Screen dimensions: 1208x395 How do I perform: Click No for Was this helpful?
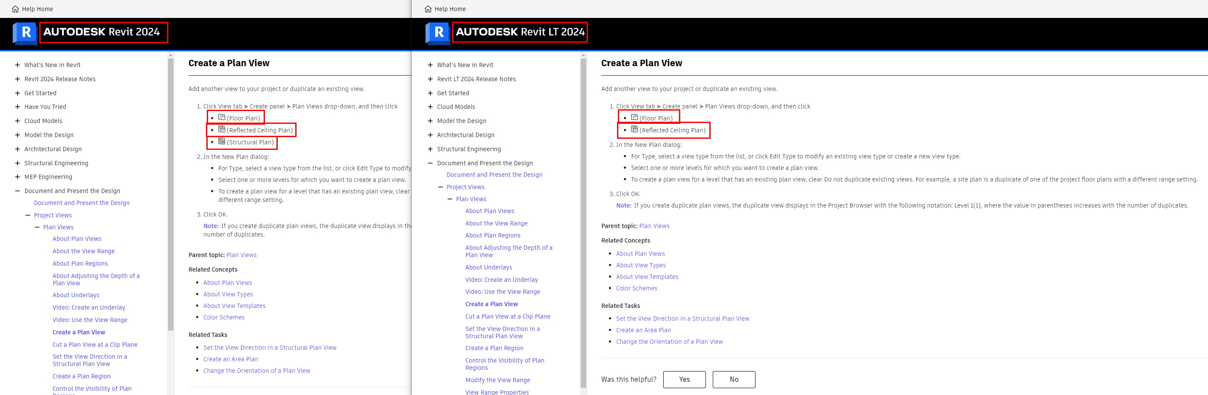[734, 380]
